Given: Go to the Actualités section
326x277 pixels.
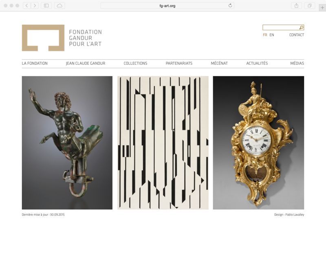Looking at the screenshot, I should (x=257, y=64).
